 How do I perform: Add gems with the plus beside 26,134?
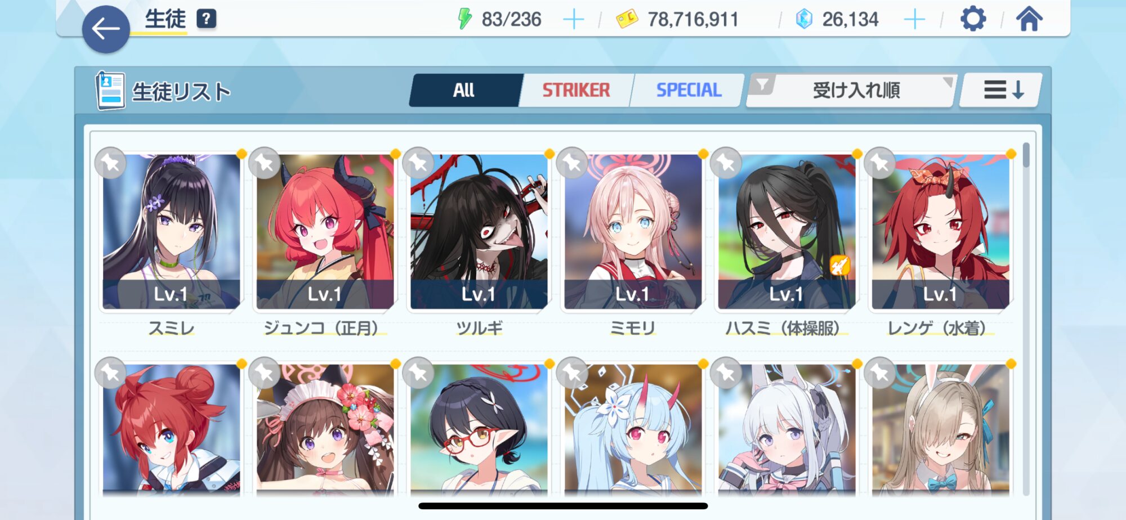coord(914,20)
